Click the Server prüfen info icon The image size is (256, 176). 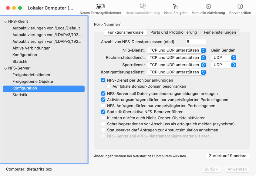(240, 7)
